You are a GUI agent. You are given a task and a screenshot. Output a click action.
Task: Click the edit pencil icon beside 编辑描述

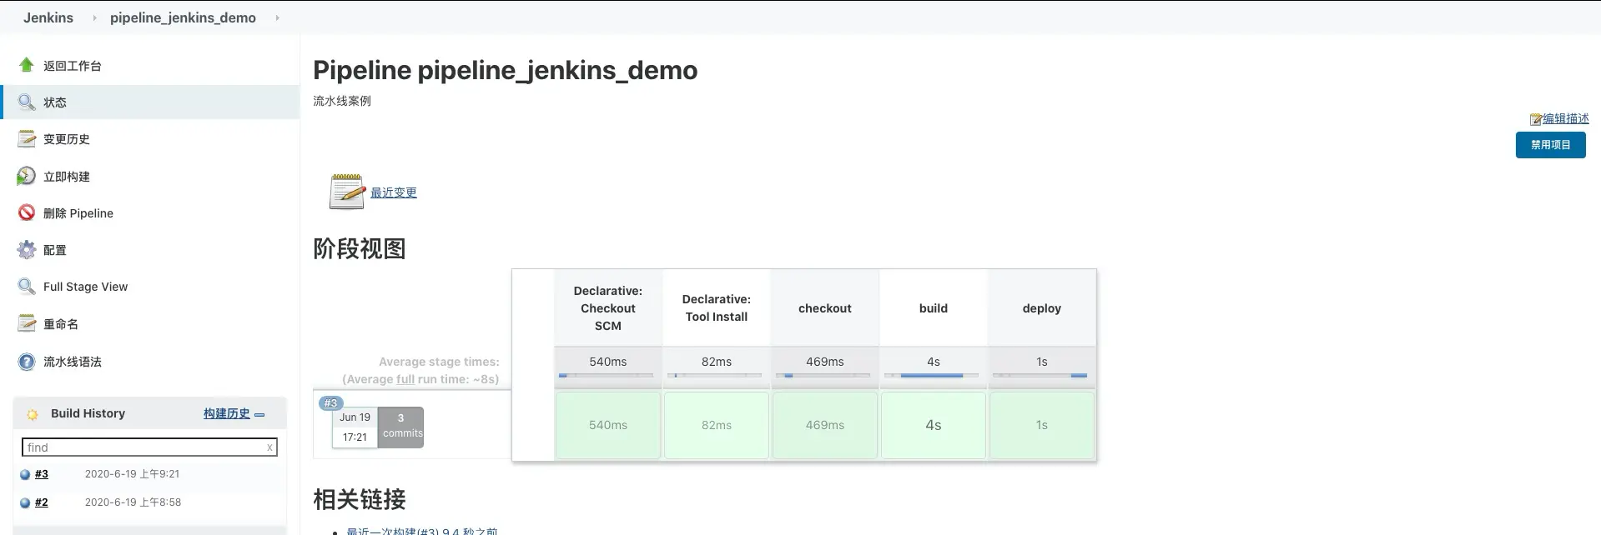click(x=1535, y=119)
